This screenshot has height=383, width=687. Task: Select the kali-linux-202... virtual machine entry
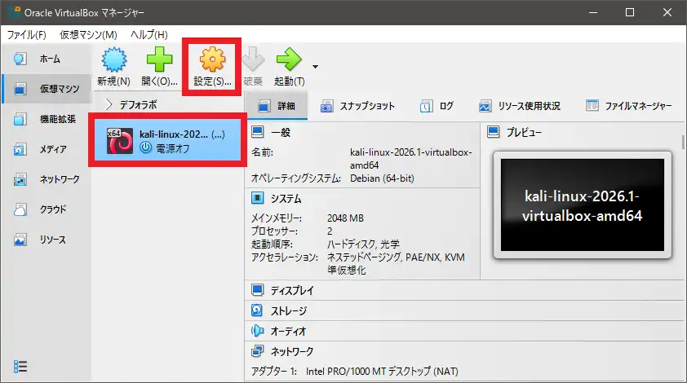[x=167, y=140]
